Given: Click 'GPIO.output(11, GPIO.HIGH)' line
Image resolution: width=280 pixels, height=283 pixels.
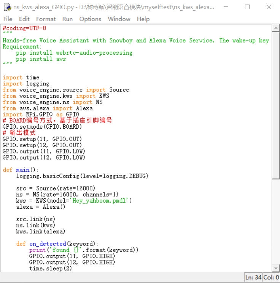Looking at the screenshot, I should click(x=72, y=256).
